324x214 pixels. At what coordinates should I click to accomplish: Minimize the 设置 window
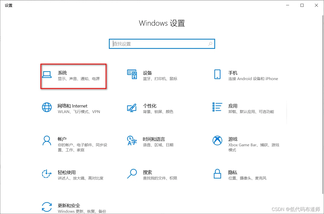point(288,5)
